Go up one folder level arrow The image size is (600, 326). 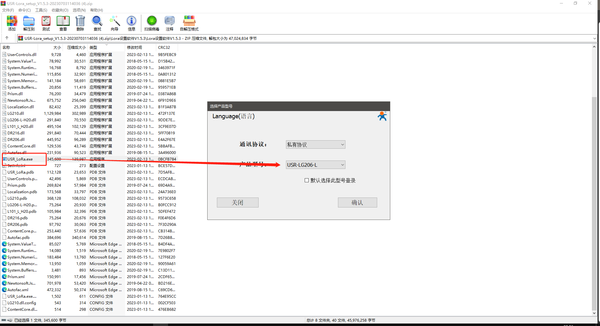click(x=7, y=38)
